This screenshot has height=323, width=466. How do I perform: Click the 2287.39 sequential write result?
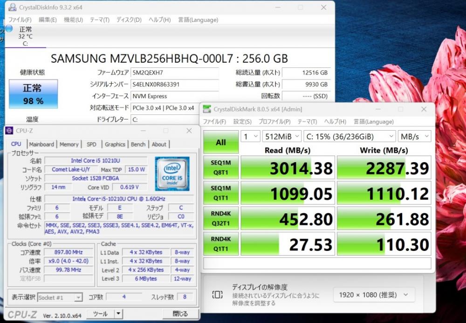(x=384, y=168)
